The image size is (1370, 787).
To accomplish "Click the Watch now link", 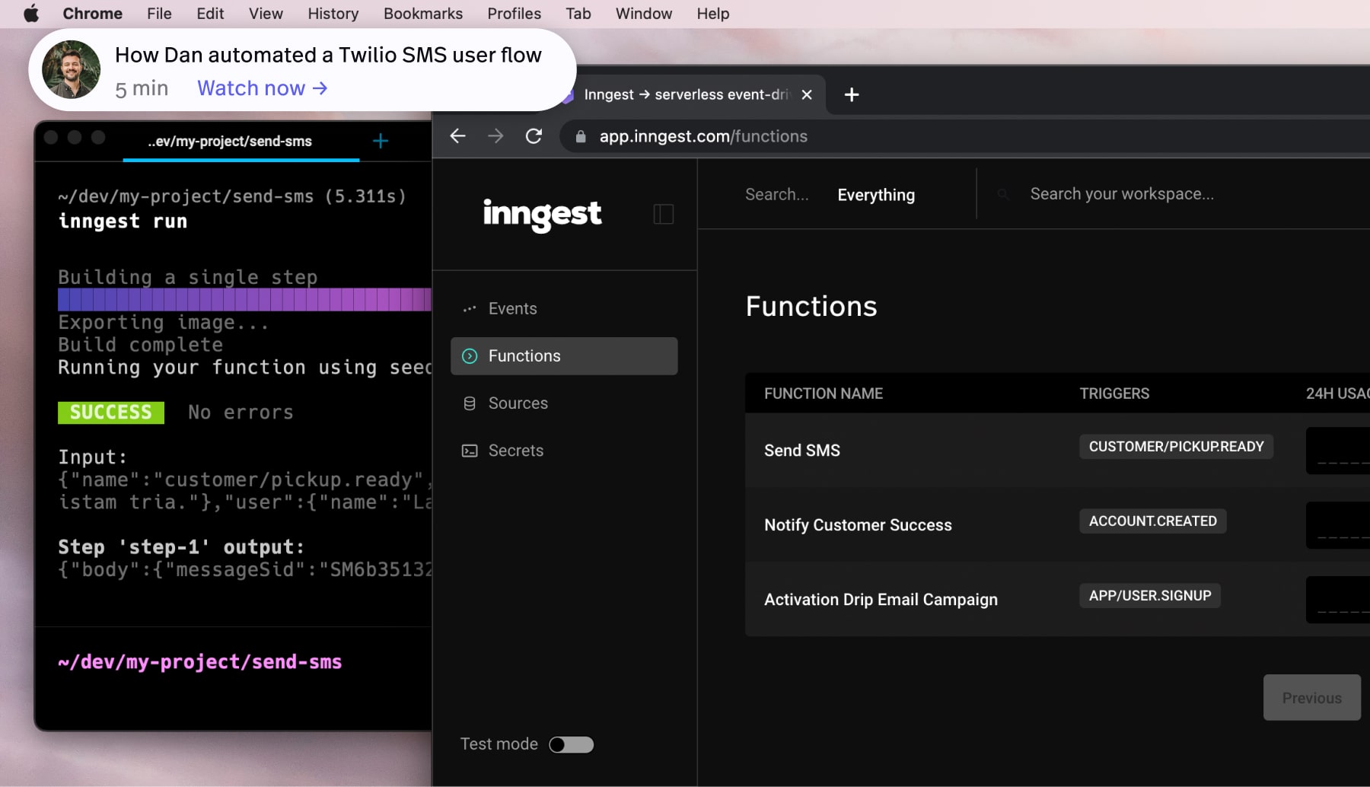I will (x=262, y=88).
